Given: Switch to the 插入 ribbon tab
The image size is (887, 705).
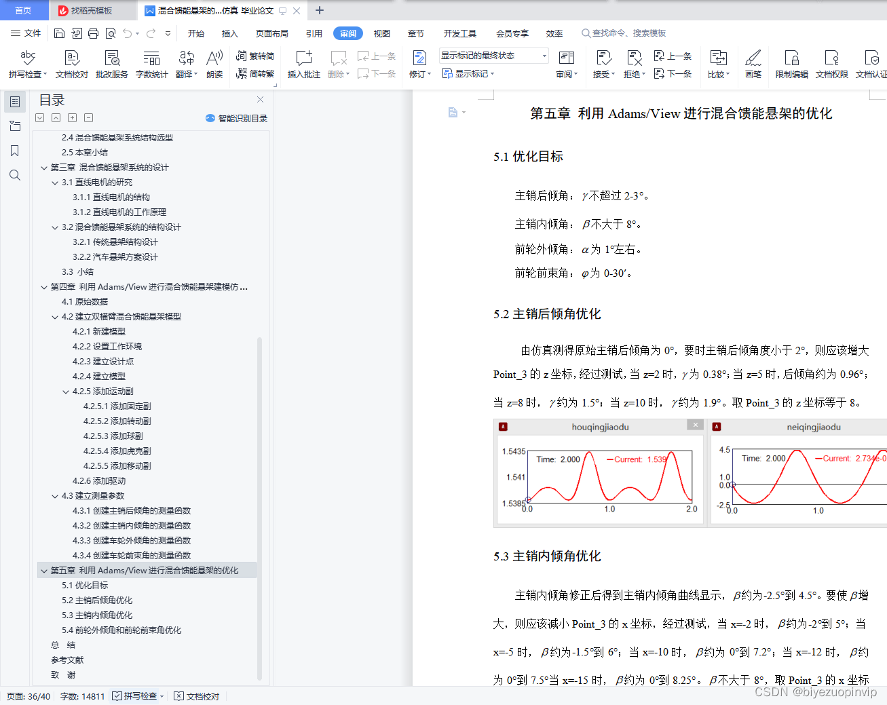Looking at the screenshot, I should click(230, 33).
